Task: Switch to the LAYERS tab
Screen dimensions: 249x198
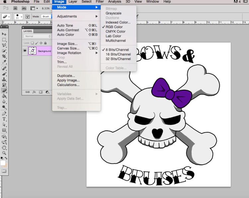Action: click(28, 31)
